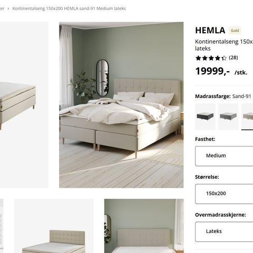Expand the Overmadrasskjerne Lateks dropdown
Screen dimensions: 253x253
[x=224, y=232]
